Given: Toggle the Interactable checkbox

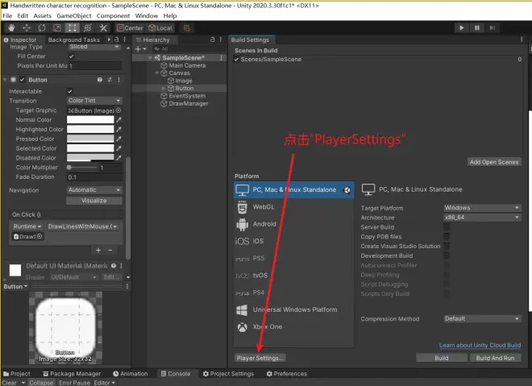Looking at the screenshot, I should pos(70,91).
